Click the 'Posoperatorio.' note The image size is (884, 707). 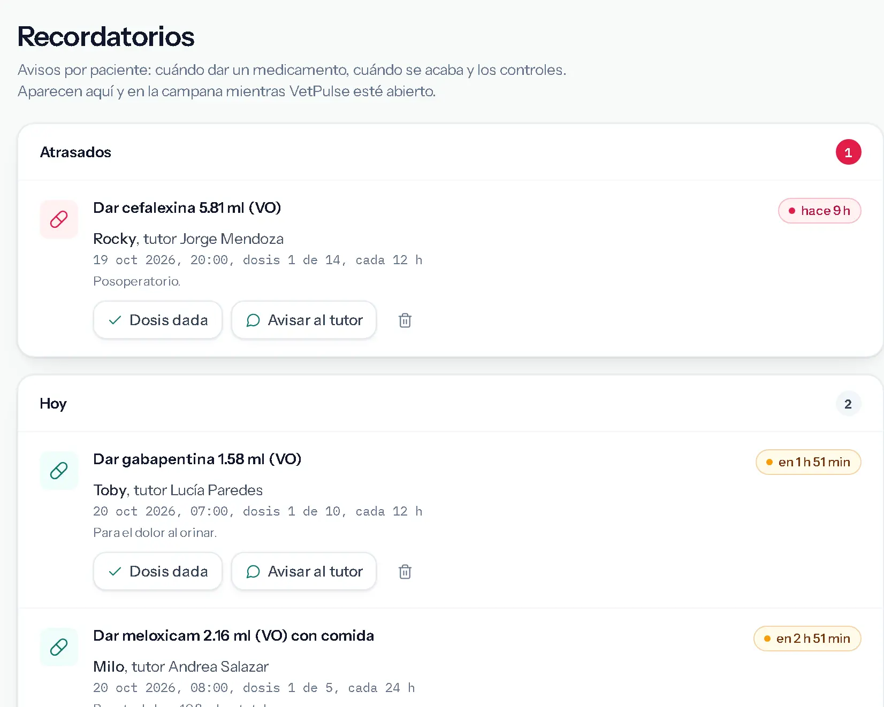point(137,281)
